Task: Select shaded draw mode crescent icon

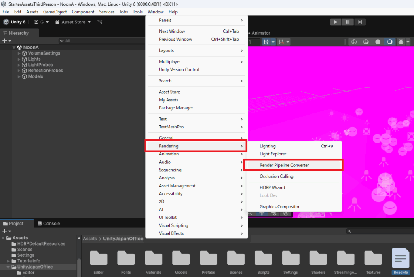Action: pyautogui.click(x=390, y=42)
